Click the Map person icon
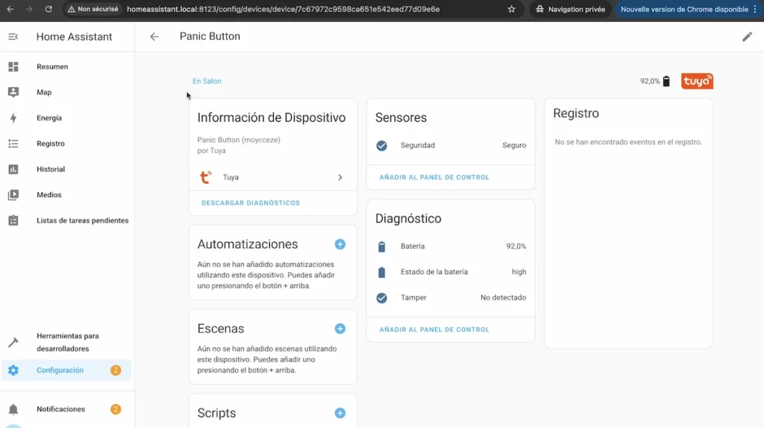 (13, 92)
